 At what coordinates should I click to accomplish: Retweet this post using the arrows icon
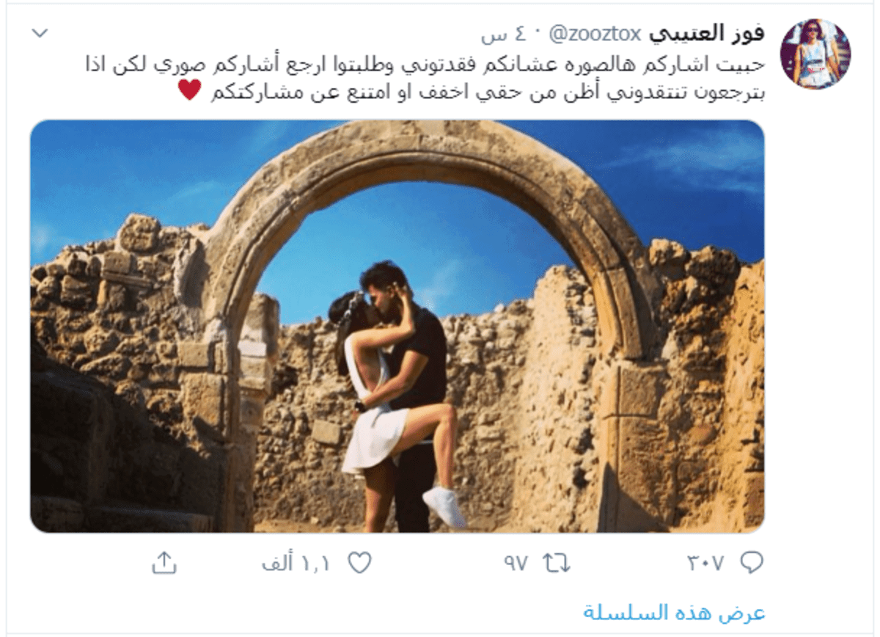coord(556,563)
